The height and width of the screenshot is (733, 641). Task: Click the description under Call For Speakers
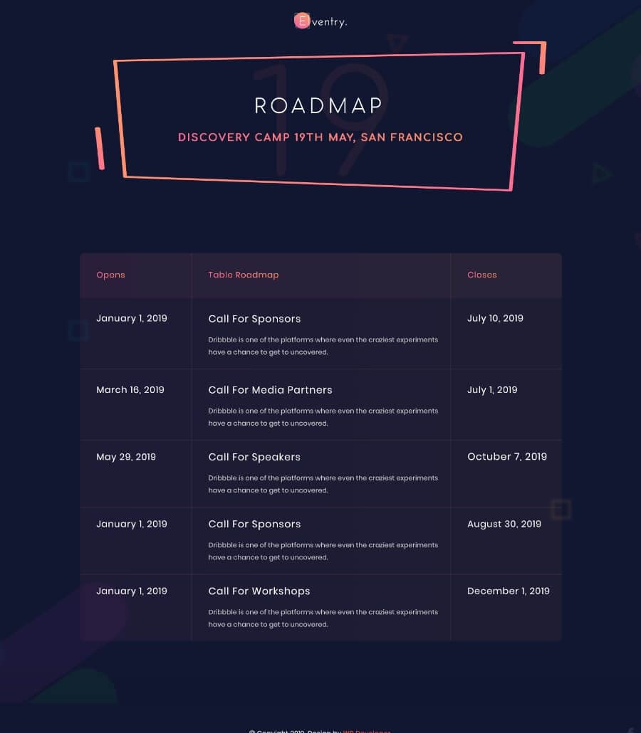point(323,484)
